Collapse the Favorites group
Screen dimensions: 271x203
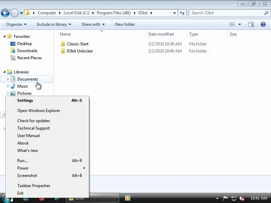(x=4, y=36)
